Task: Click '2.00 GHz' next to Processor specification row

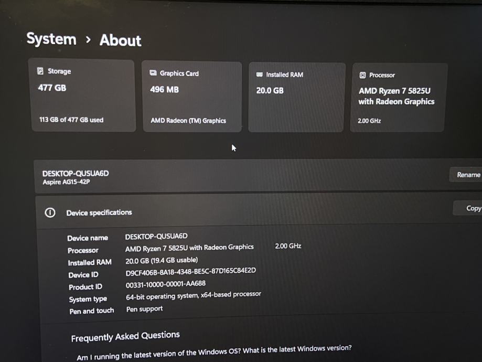Action: [288, 246]
